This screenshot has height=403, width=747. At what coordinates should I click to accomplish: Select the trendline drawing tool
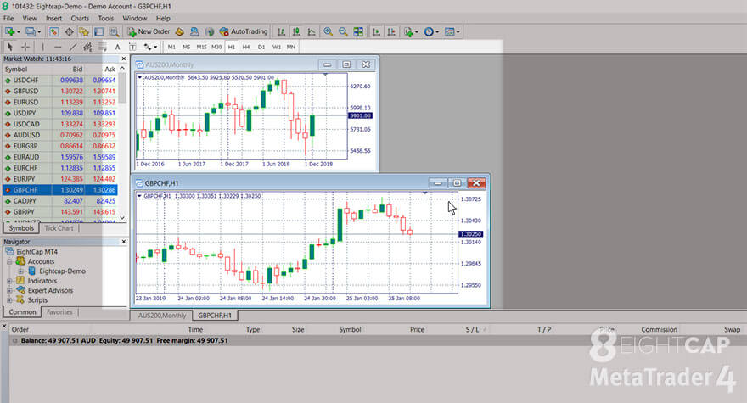click(73, 47)
